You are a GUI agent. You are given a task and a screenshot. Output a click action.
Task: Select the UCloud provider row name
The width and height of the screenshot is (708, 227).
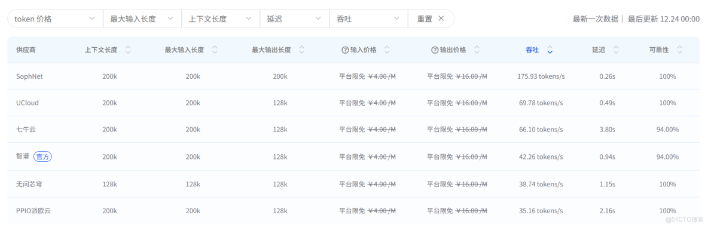(x=27, y=103)
